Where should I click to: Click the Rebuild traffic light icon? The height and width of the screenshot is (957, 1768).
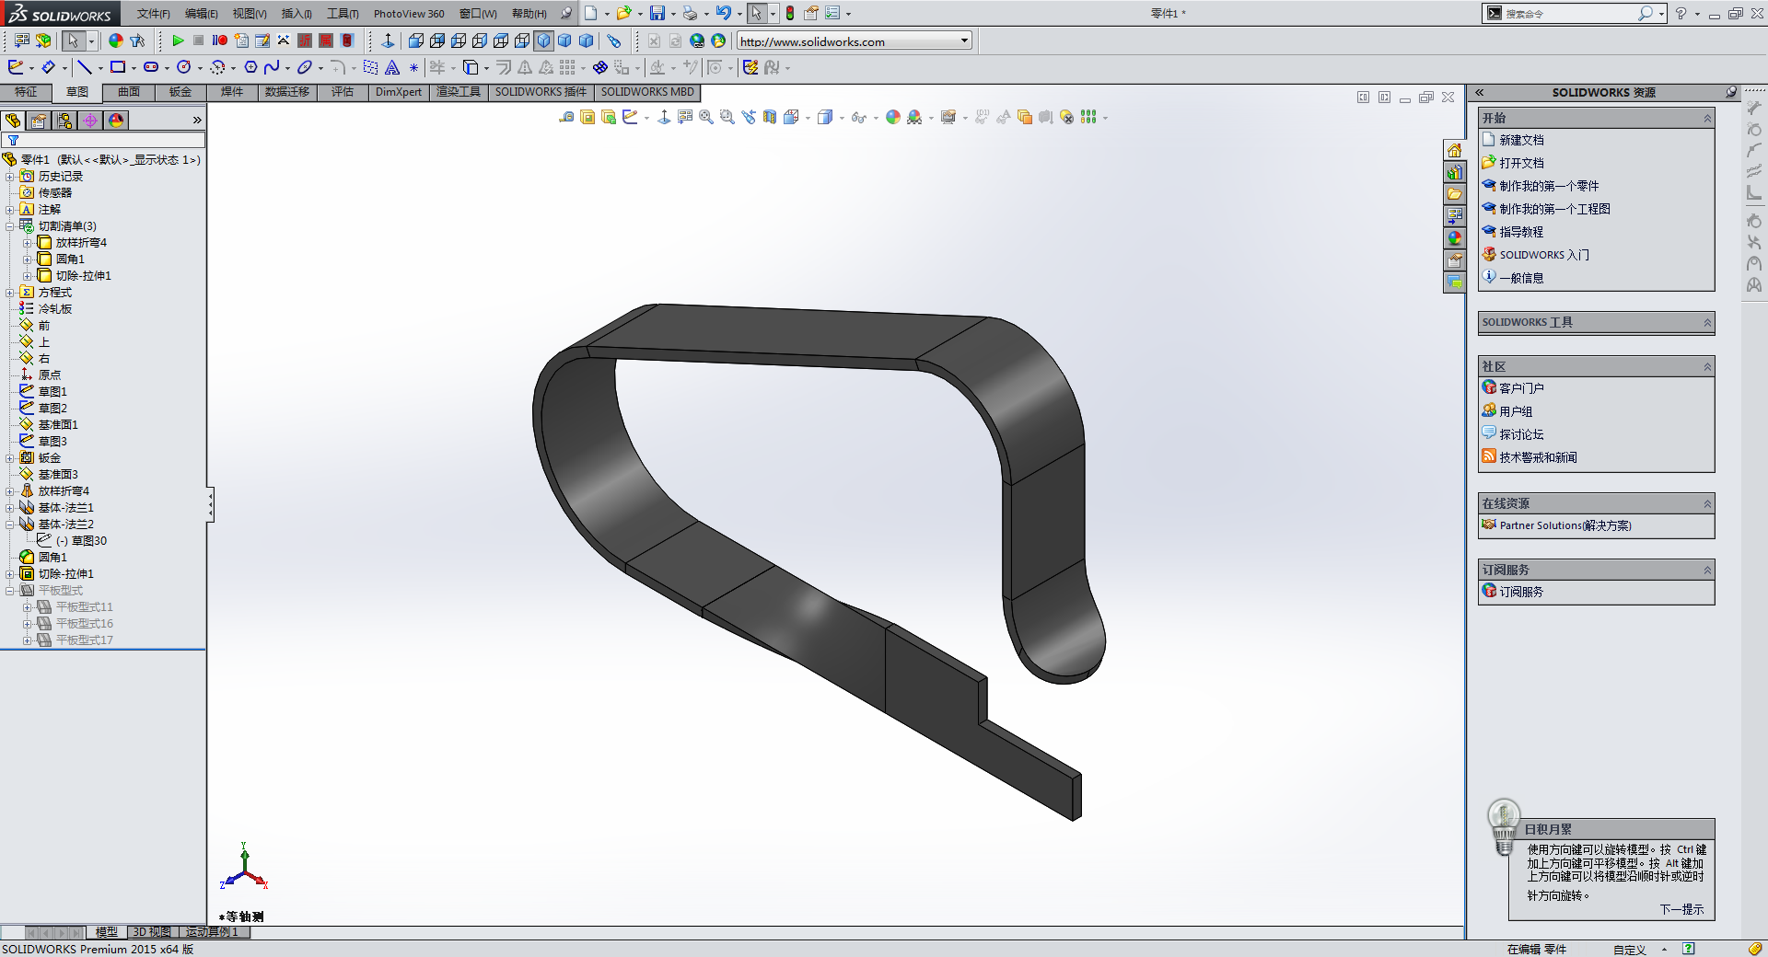[790, 13]
